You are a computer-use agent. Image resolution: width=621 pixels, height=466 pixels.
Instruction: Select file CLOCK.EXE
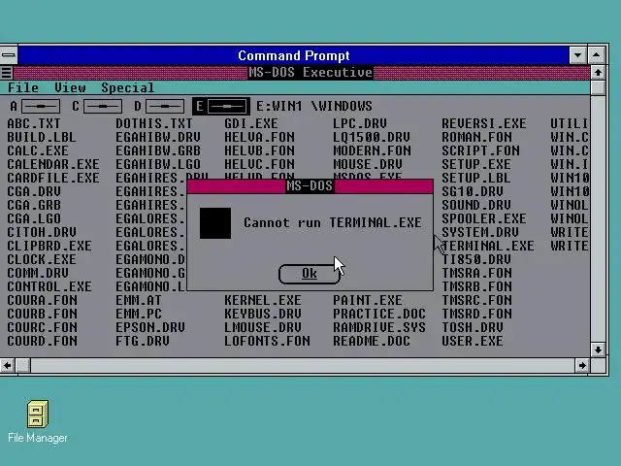pos(42,259)
